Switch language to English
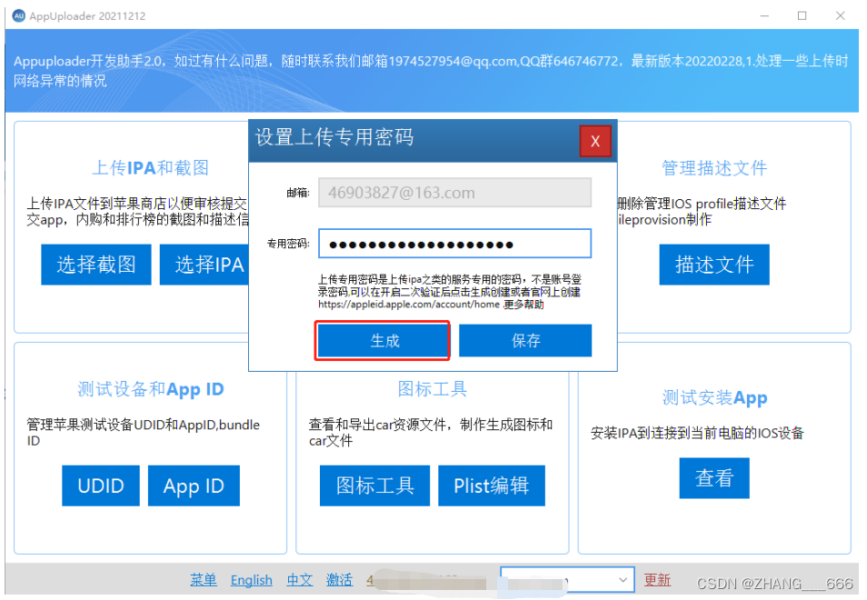Viewport: 867px width, 600px height. click(x=252, y=579)
